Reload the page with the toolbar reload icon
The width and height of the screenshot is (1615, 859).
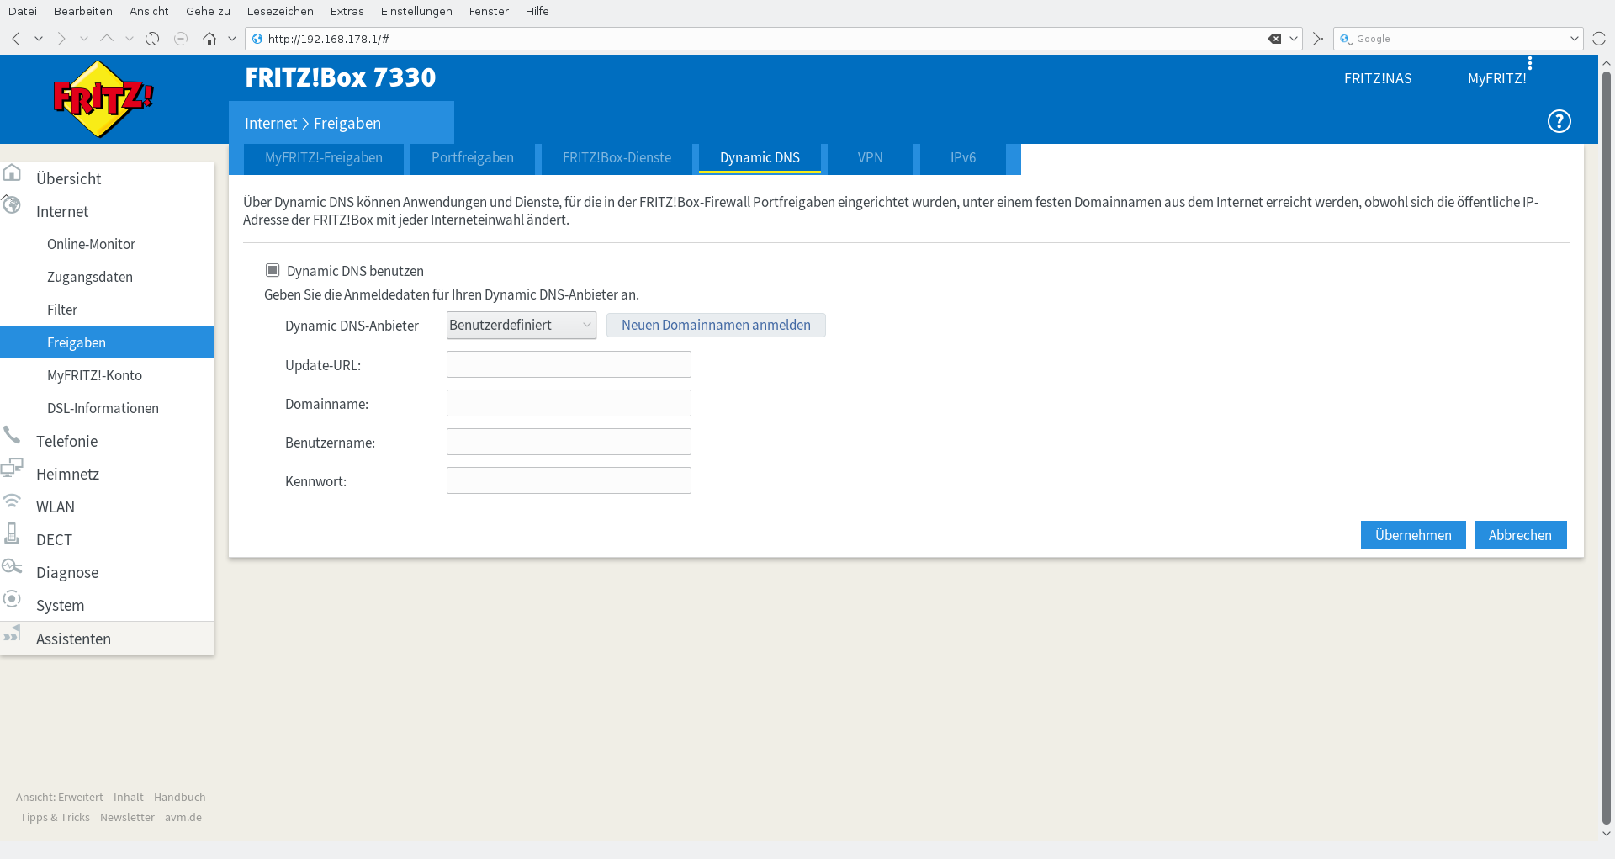pos(152,39)
